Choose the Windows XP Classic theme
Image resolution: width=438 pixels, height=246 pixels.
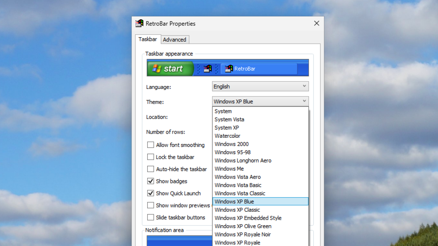(x=260, y=210)
